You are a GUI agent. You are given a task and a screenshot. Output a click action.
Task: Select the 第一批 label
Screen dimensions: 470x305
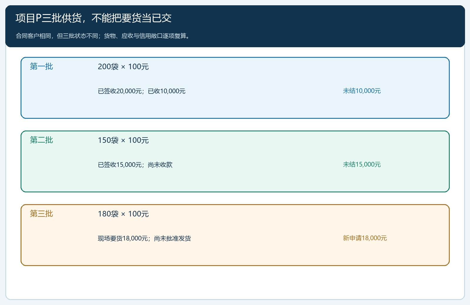(41, 67)
